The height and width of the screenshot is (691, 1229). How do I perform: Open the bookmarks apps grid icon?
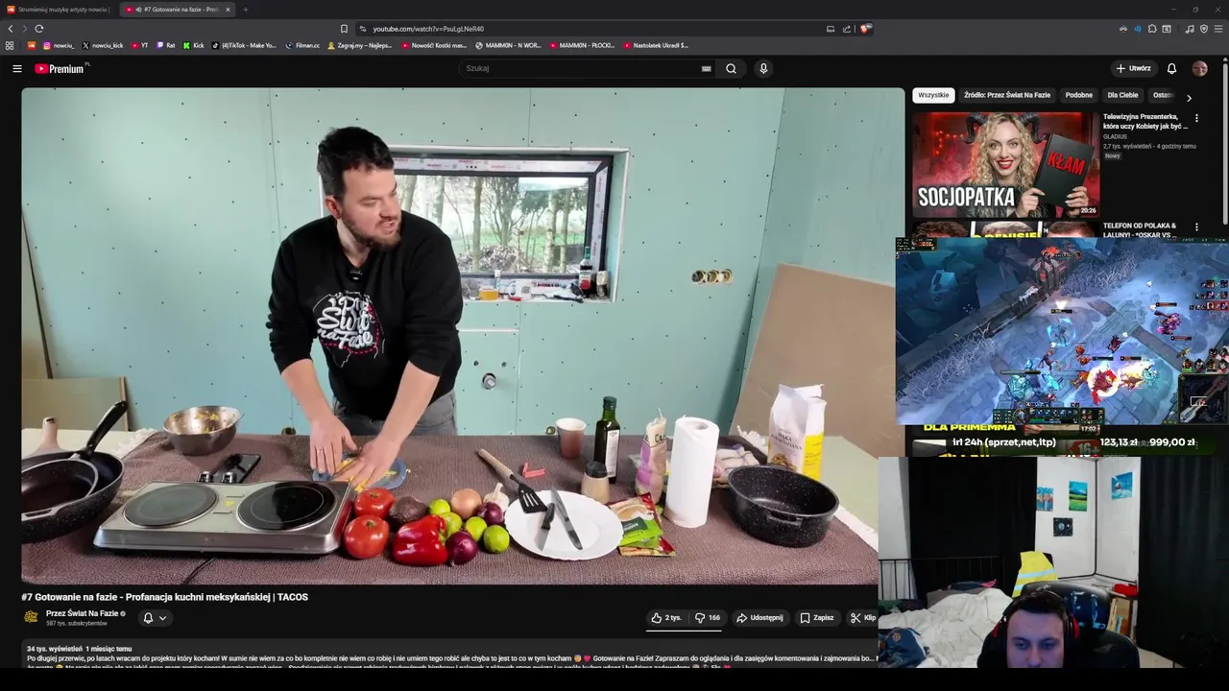point(10,45)
